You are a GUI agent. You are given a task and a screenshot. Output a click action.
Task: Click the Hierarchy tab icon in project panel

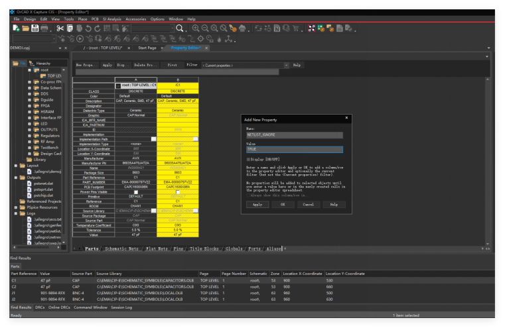32,64
